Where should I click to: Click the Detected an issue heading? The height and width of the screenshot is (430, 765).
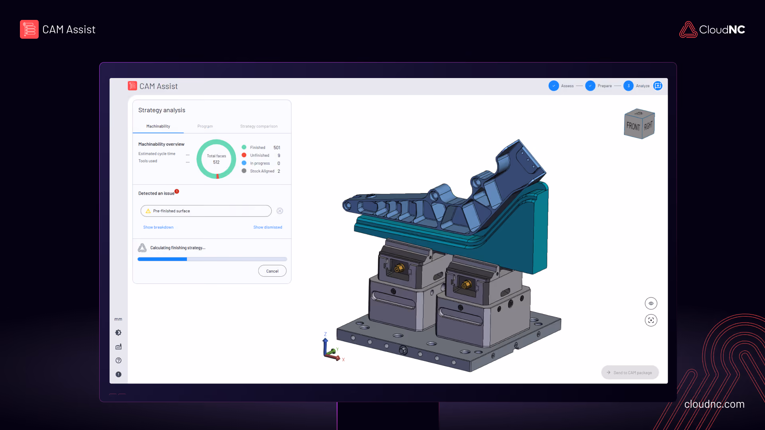[x=156, y=193]
